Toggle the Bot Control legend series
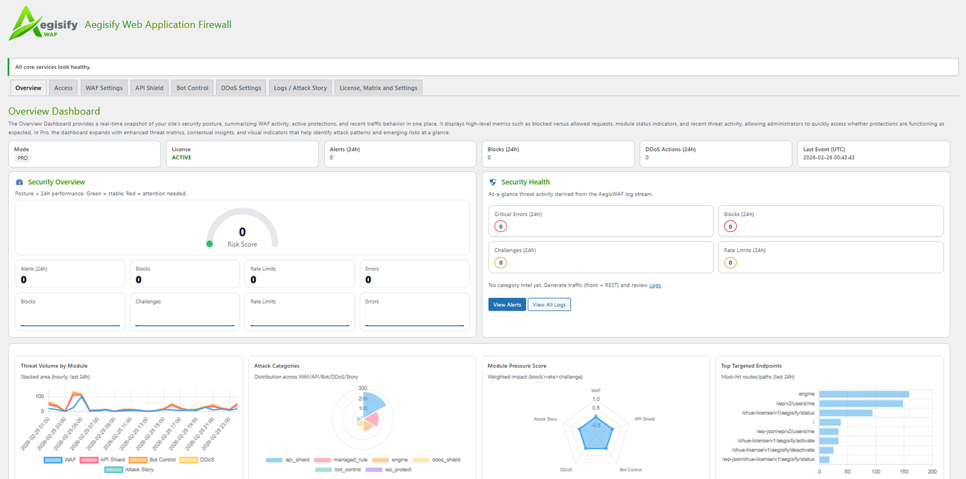 [152, 460]
